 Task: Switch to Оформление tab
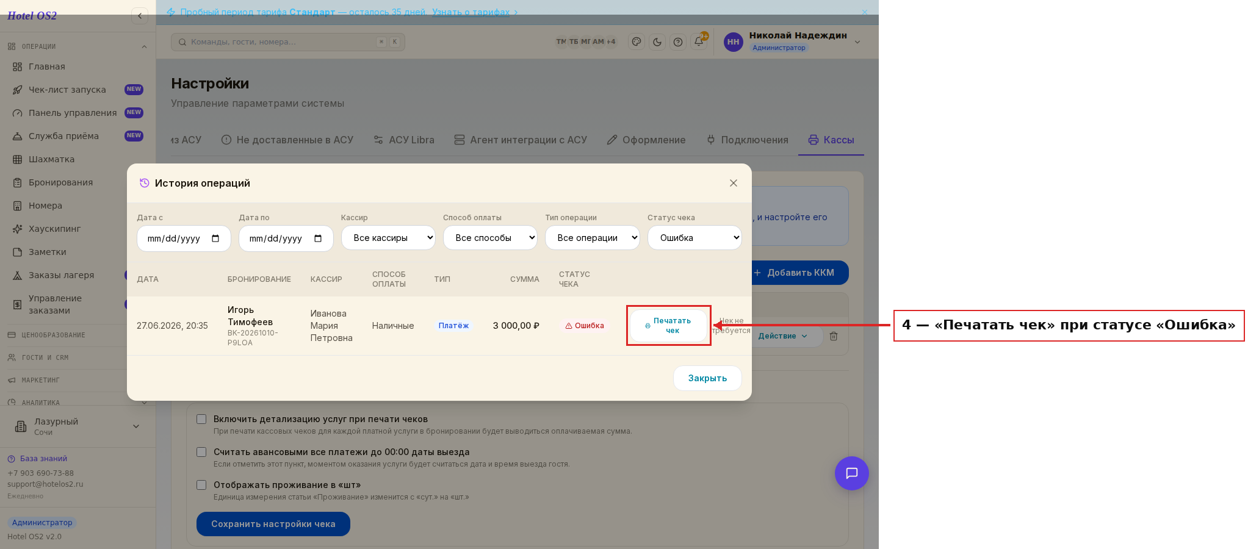point(646,140)
